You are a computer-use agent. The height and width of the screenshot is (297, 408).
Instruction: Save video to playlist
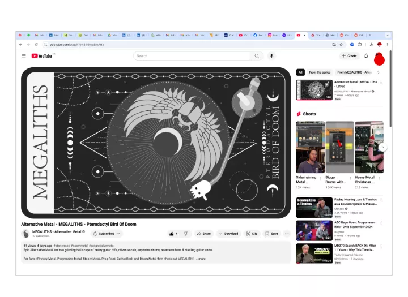click(x=271, y=234)
